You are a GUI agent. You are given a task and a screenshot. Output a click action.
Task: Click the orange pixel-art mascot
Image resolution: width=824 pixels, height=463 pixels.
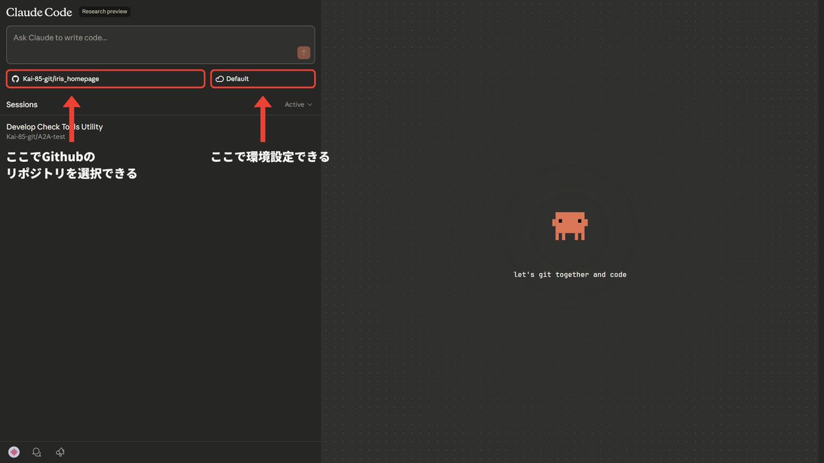tap(570, 226)
